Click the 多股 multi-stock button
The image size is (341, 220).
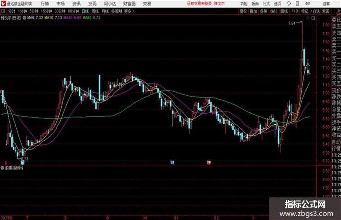(263, 11)
